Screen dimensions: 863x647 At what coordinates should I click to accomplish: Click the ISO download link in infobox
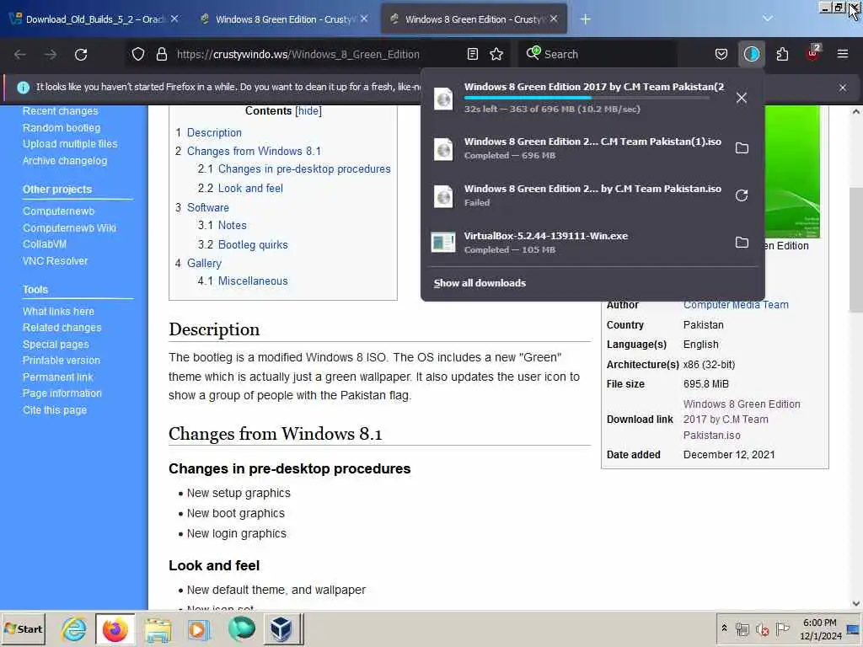(x=742, y=420)
